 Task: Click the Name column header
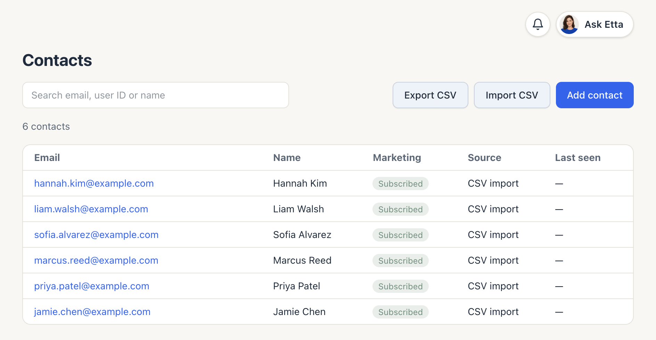287,158
